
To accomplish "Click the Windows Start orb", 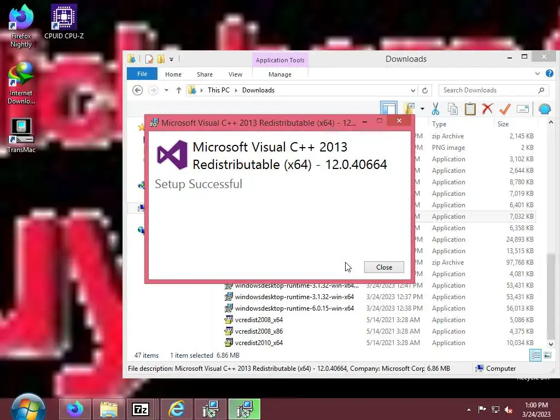I will click(x=28, y=408).
